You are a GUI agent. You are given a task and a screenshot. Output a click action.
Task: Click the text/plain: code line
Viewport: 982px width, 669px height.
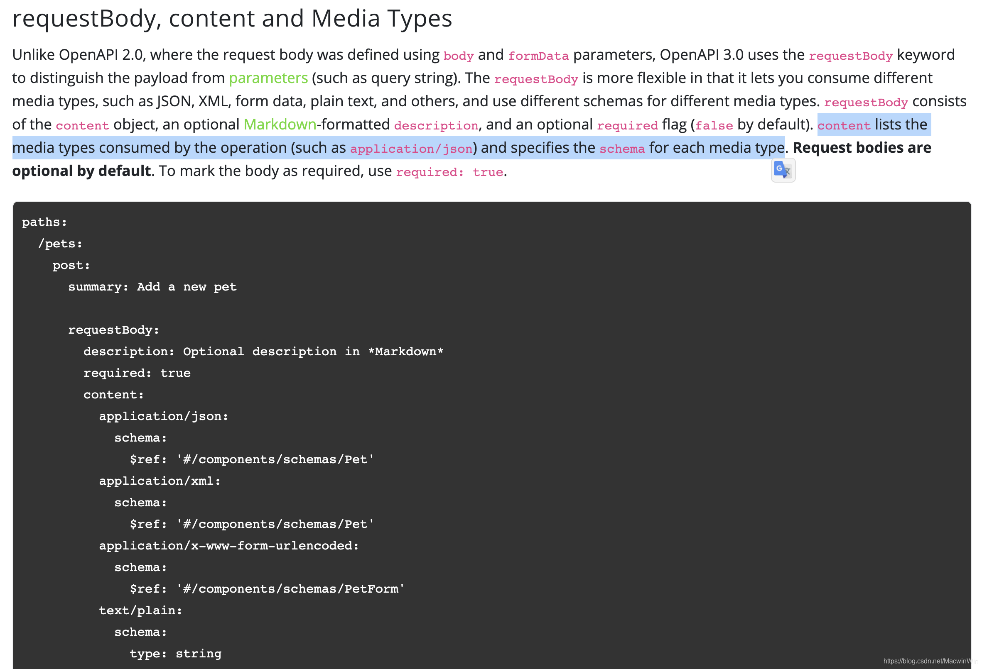[x=140, y=610]
